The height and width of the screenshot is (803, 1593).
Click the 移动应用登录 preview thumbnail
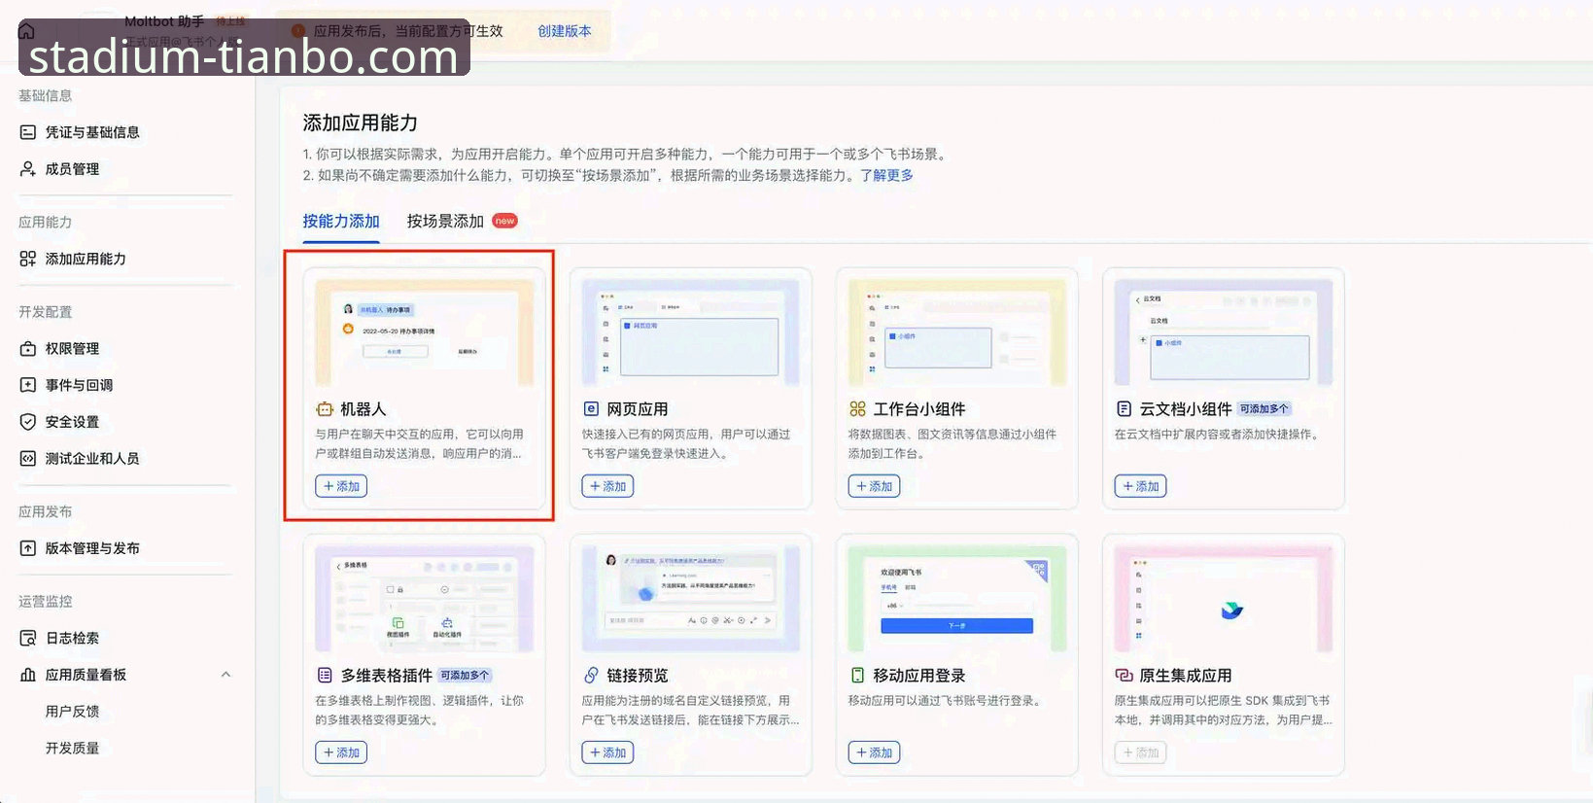(956, 599)
